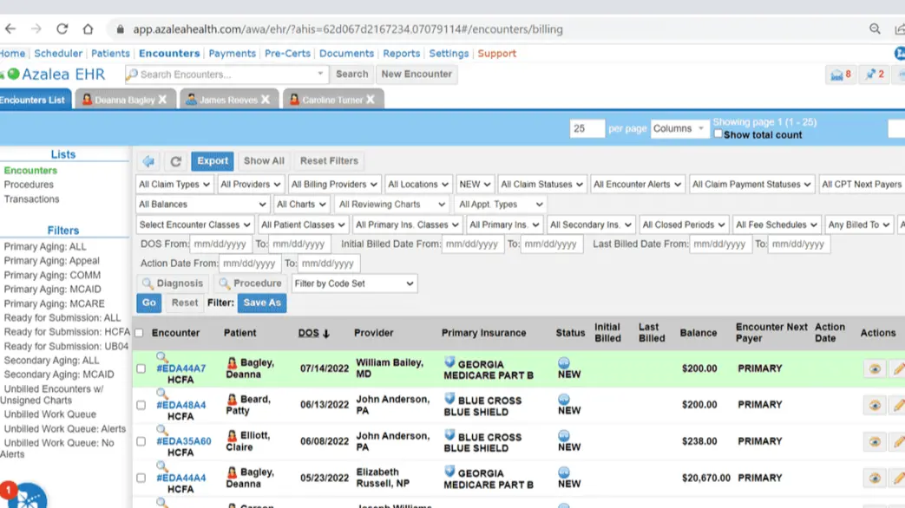Click magnifier icon above encounter #EDA48A4
Image resolution: width=905 pixels, height=508 pixels.
tap(161, 394)
